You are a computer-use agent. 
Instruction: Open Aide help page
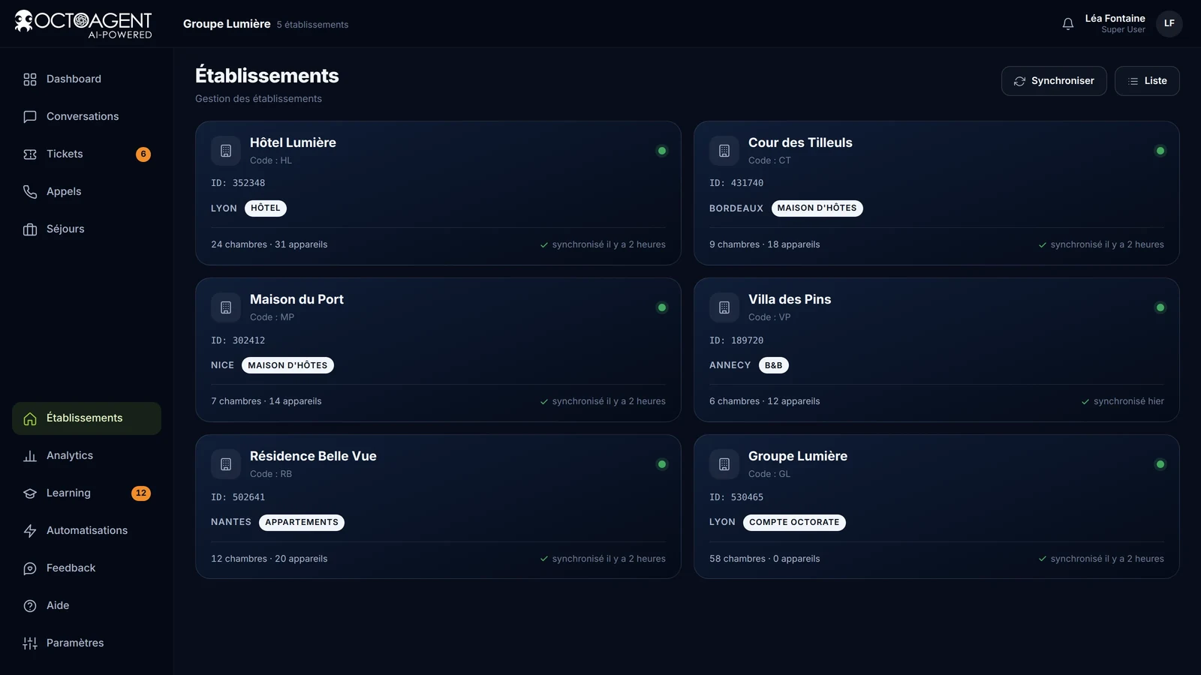tap(86, 606)
